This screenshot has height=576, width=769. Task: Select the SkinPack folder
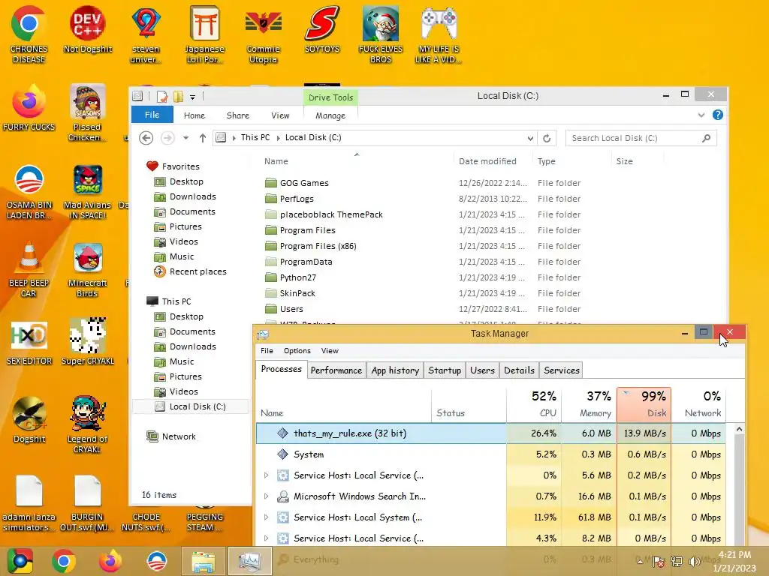(x=297, y=293)
